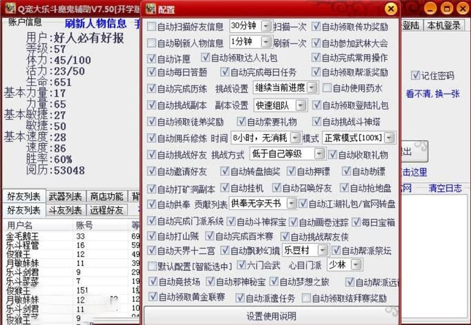
Task: Enable 自动扫描好友信息 checkbox
Action: pos(152,27)
